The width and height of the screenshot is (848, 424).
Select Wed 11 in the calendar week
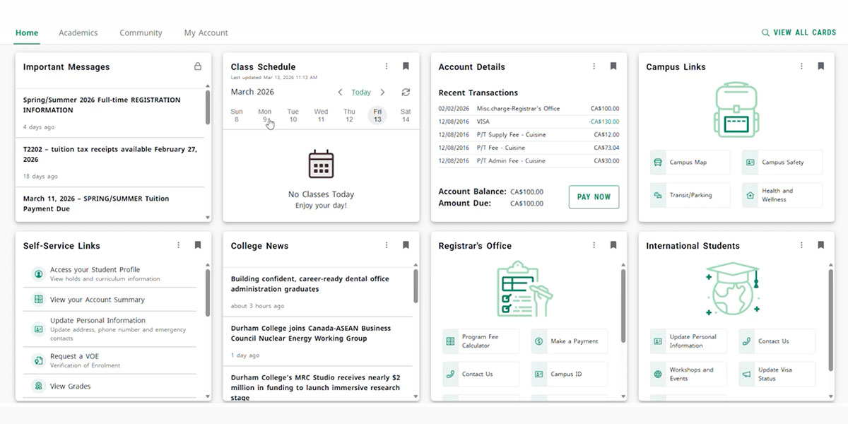[321, 116]
